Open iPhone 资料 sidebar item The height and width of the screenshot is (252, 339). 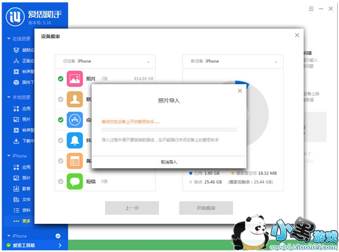22,210
